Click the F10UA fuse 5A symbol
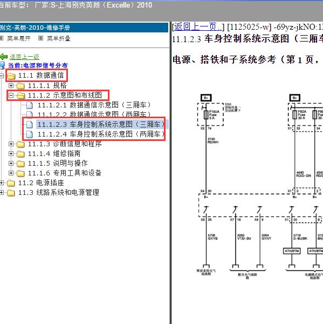Image resolution: width=323 pixels, height=324 pixels. (206, 115)
